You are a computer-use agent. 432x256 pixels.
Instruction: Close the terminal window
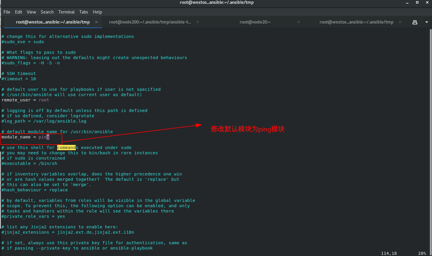click(x=427, y=2)
